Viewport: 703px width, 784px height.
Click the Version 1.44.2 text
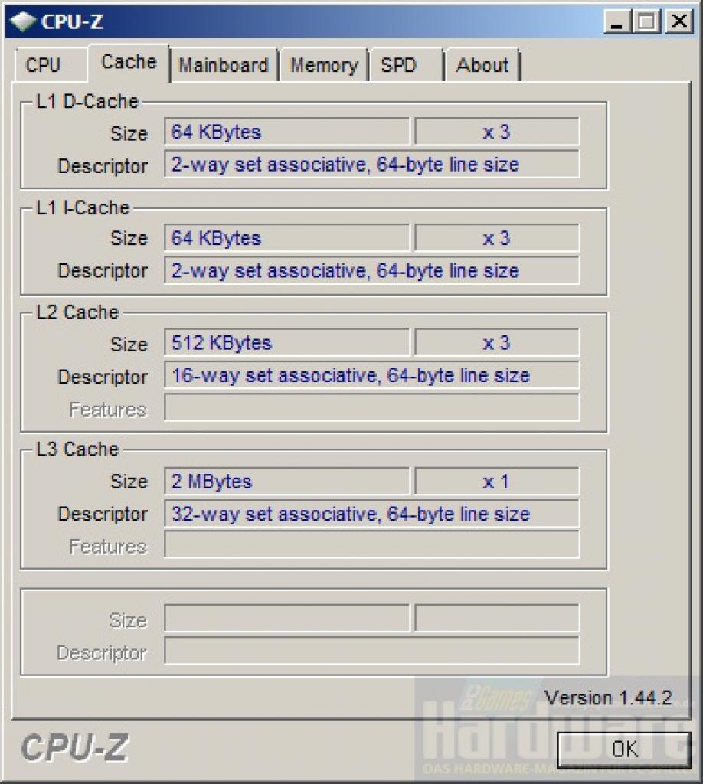(608, 697)
